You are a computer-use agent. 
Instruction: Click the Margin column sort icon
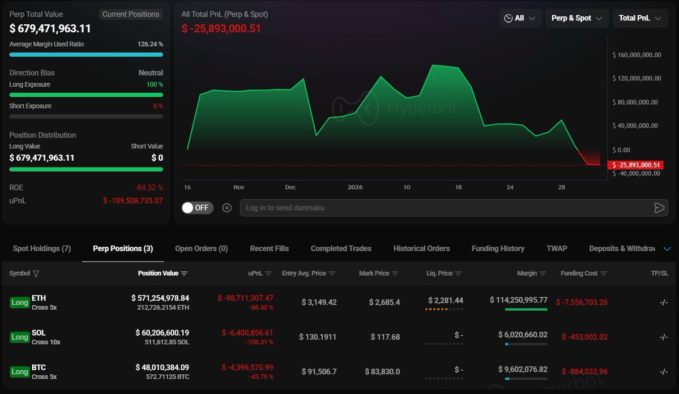click(x=543, y=273)
